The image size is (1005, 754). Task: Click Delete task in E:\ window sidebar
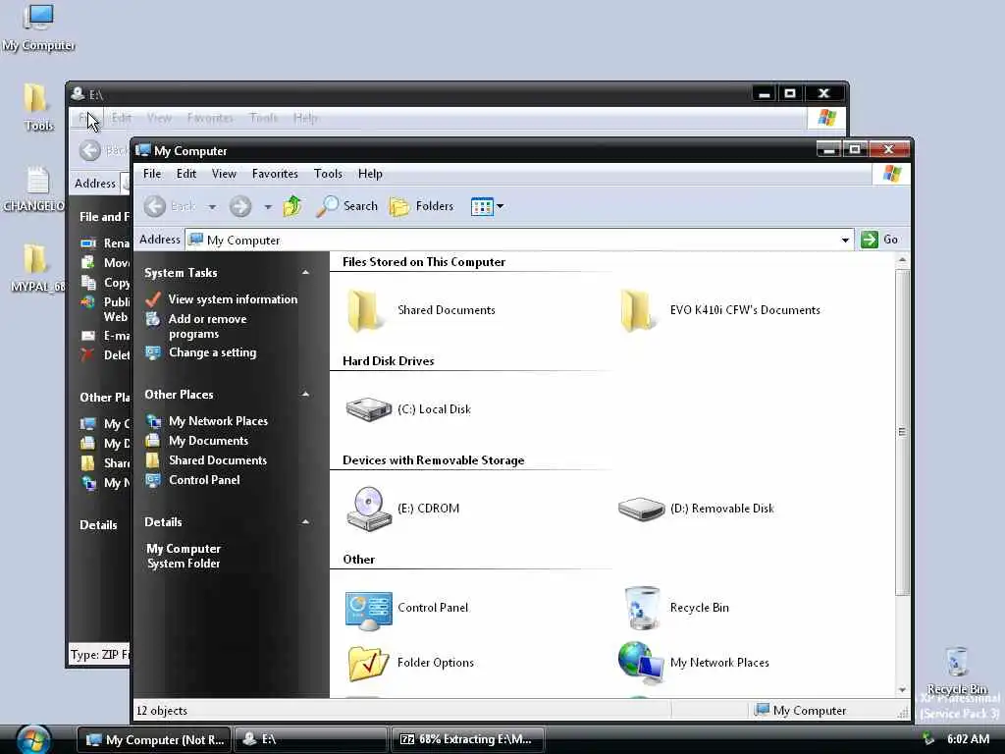106,355
